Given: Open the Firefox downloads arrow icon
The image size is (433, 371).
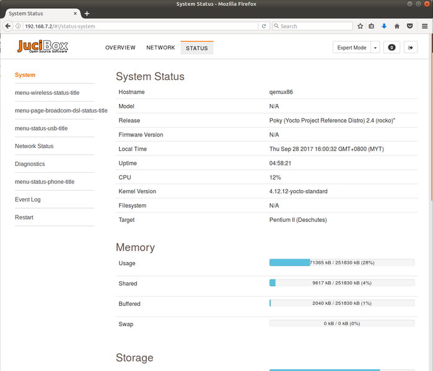Looking at the screenshot, I should click(384, 26).
